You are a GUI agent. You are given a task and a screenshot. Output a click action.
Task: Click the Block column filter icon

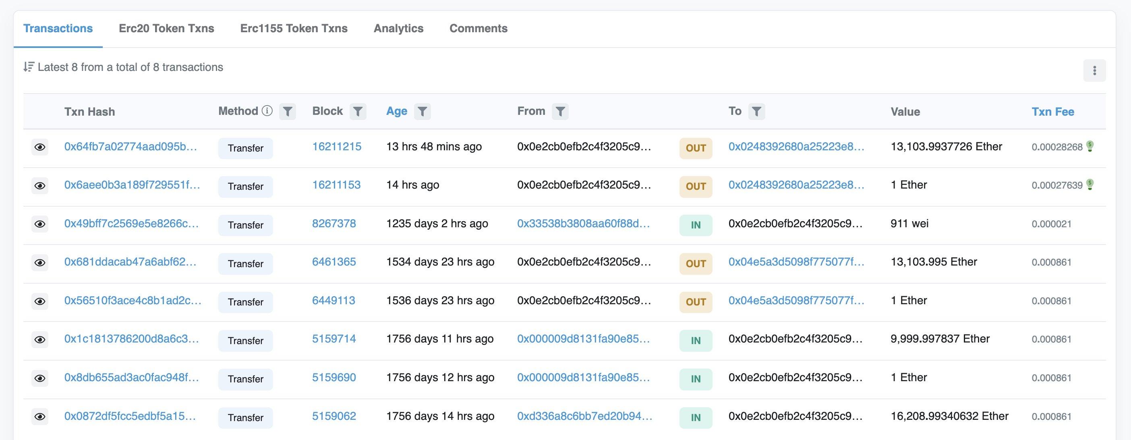click(x=358, y=112)
